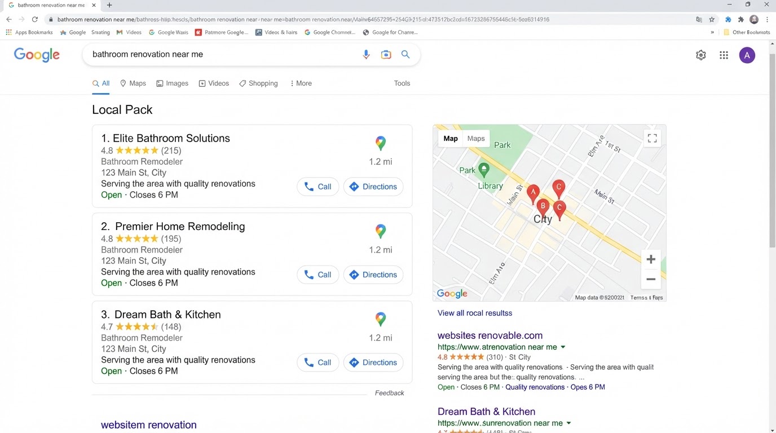This screenshot has width=776, height=433.
Task: Select red map pin A
Action: [x=533, y=193]
